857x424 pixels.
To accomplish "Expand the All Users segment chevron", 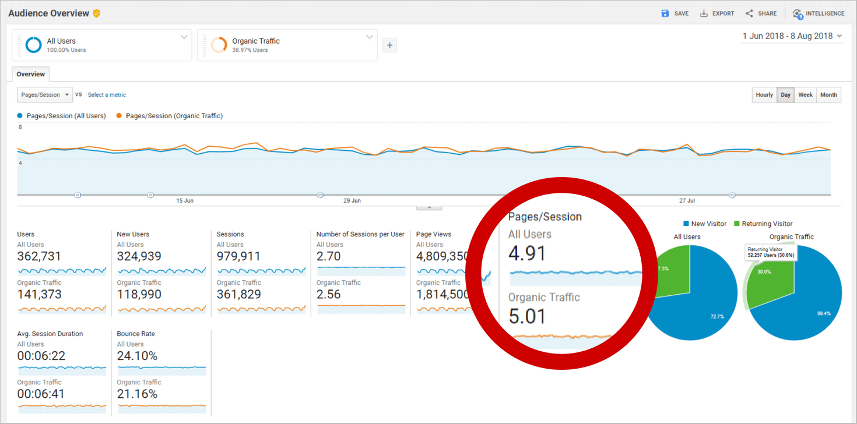I will [184, 37].
